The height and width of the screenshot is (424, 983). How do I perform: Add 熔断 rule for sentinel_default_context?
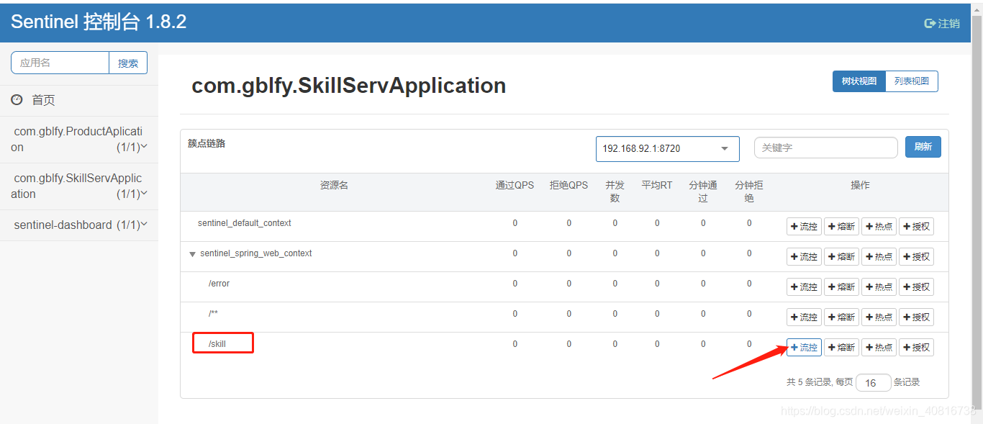point(841,227)
